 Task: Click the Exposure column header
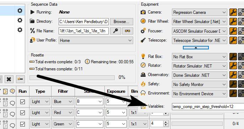click(x=116, y=91)
